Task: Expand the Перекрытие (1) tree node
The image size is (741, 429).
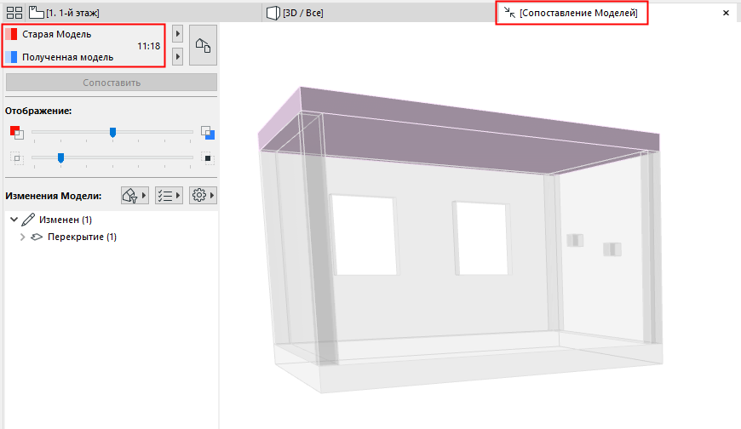Action: pyautogui.click(x=22, y=237)
